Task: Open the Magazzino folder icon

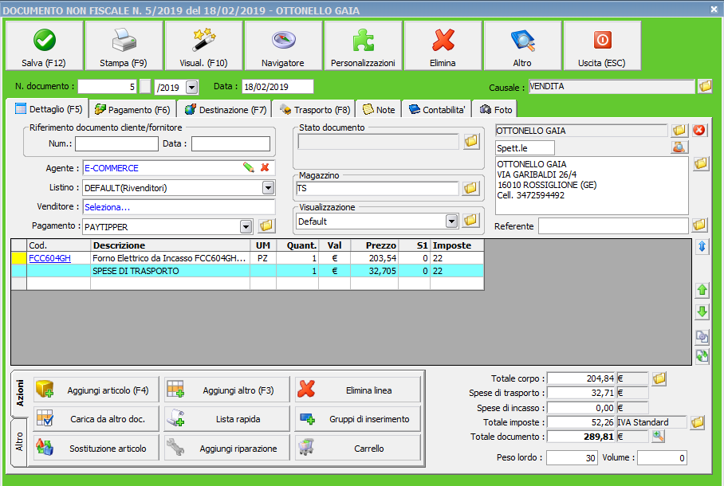Action: (x=470, y=188)
